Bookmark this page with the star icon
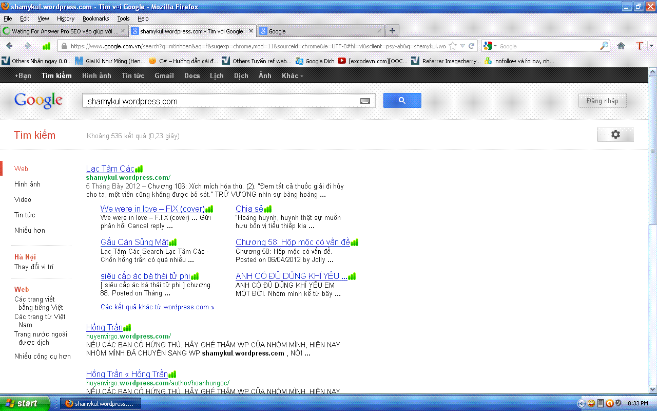657x411 pixels. [453, 46]
